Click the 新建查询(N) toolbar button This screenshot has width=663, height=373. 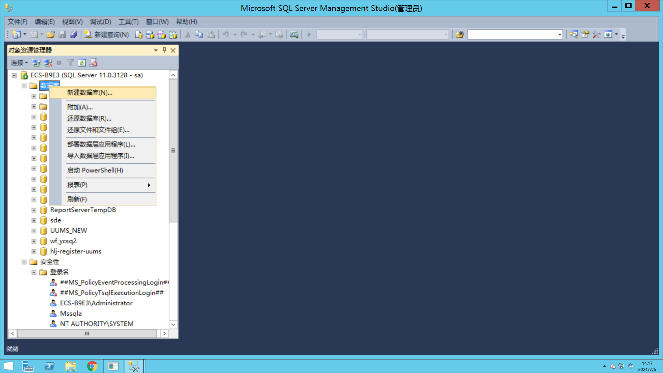click(107, 35)
